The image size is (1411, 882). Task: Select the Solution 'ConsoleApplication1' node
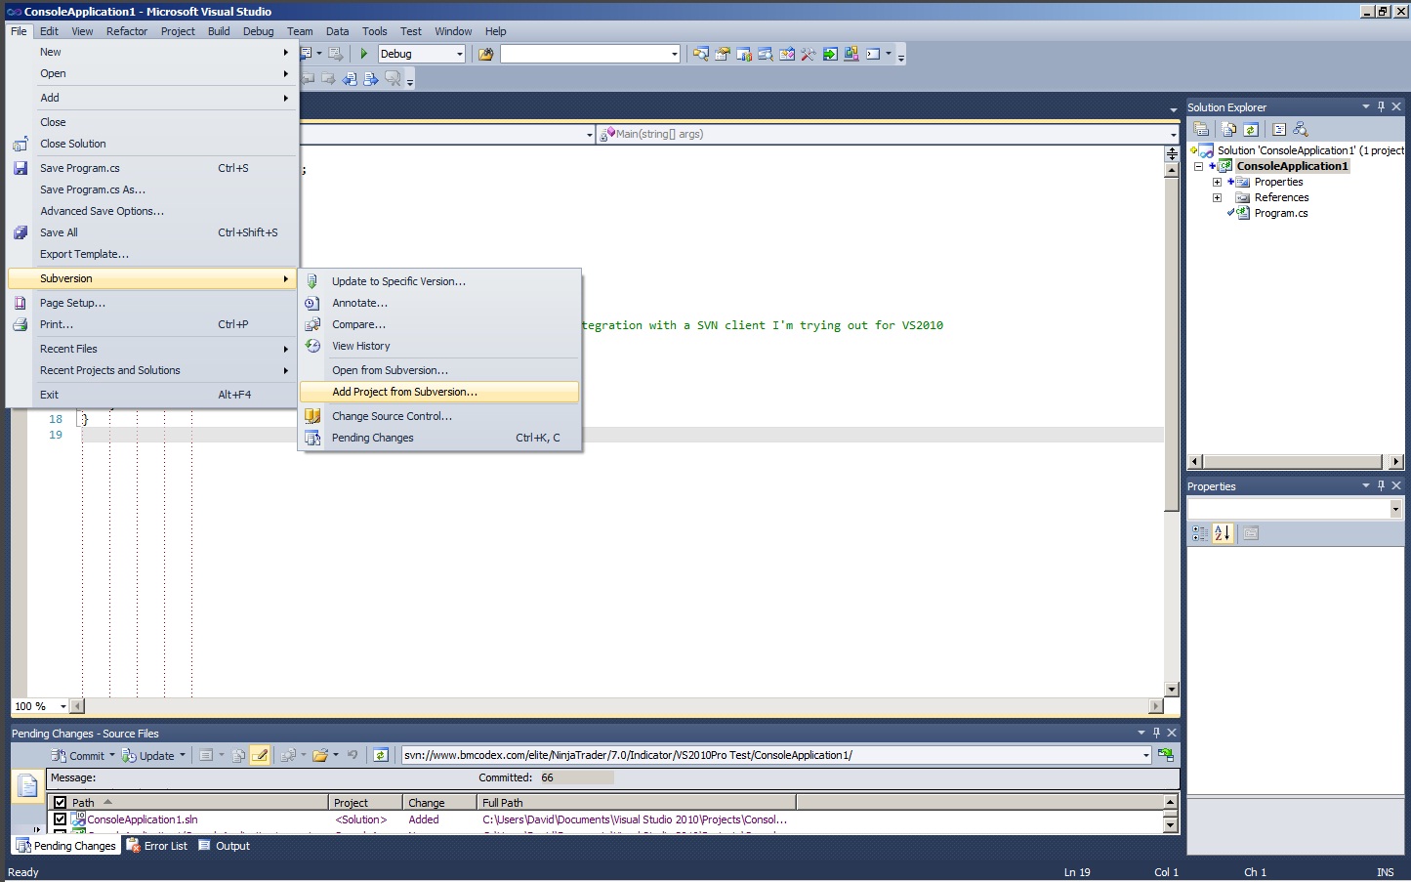(x=1309, y=150)
